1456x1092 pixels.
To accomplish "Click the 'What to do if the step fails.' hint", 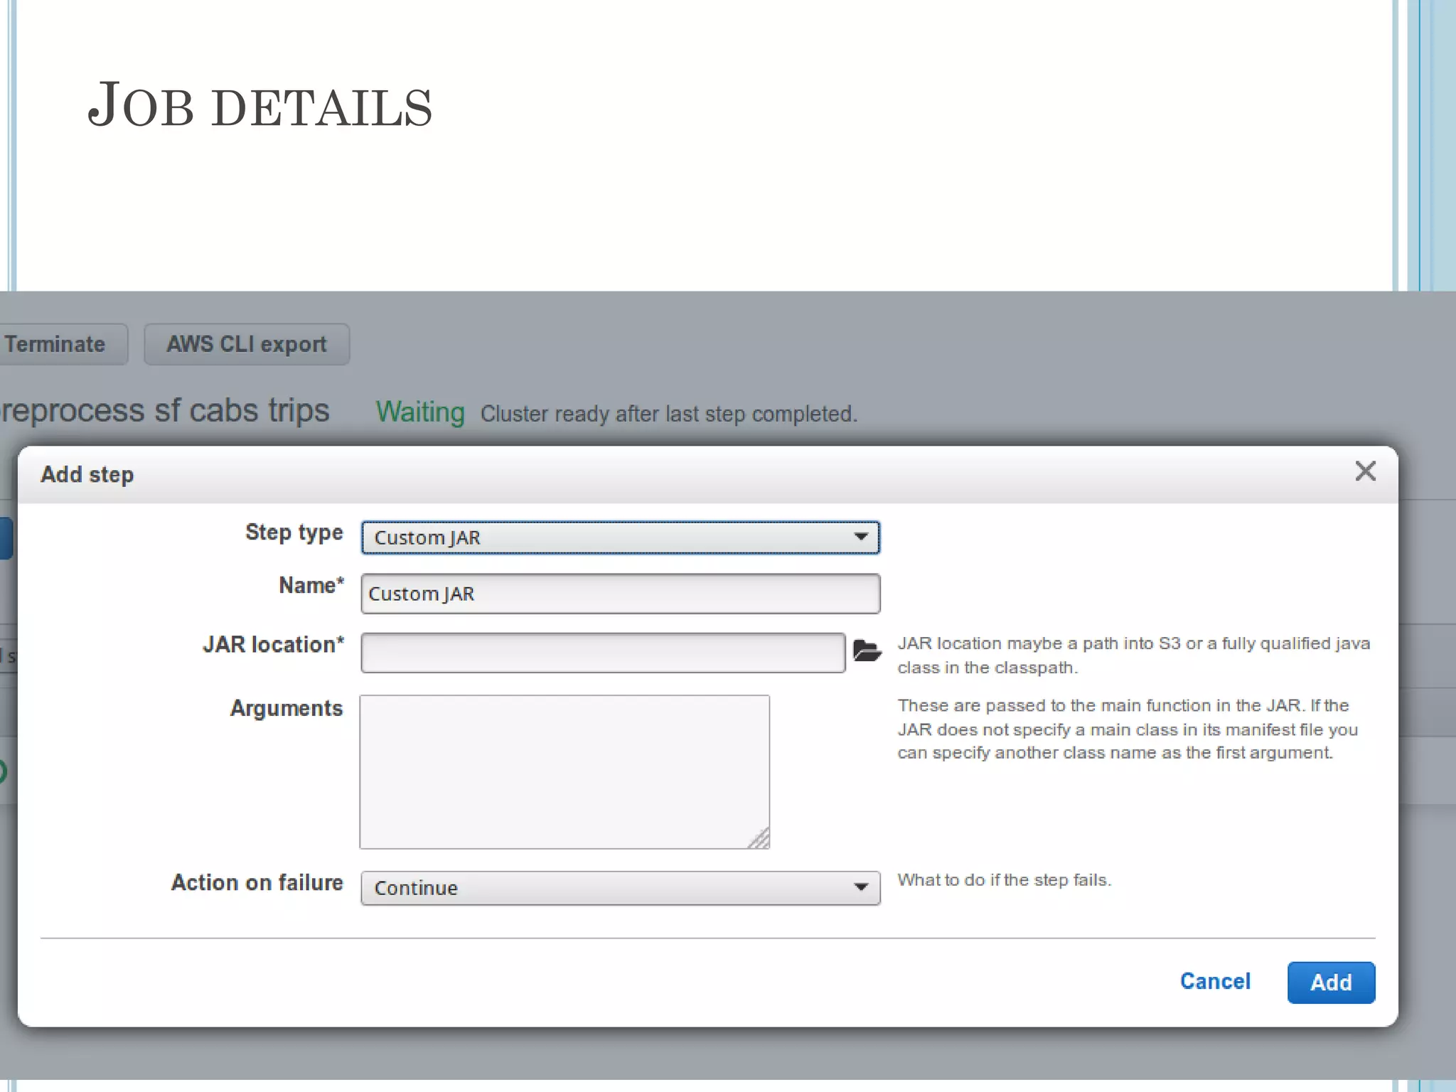I will (1004, 880).
